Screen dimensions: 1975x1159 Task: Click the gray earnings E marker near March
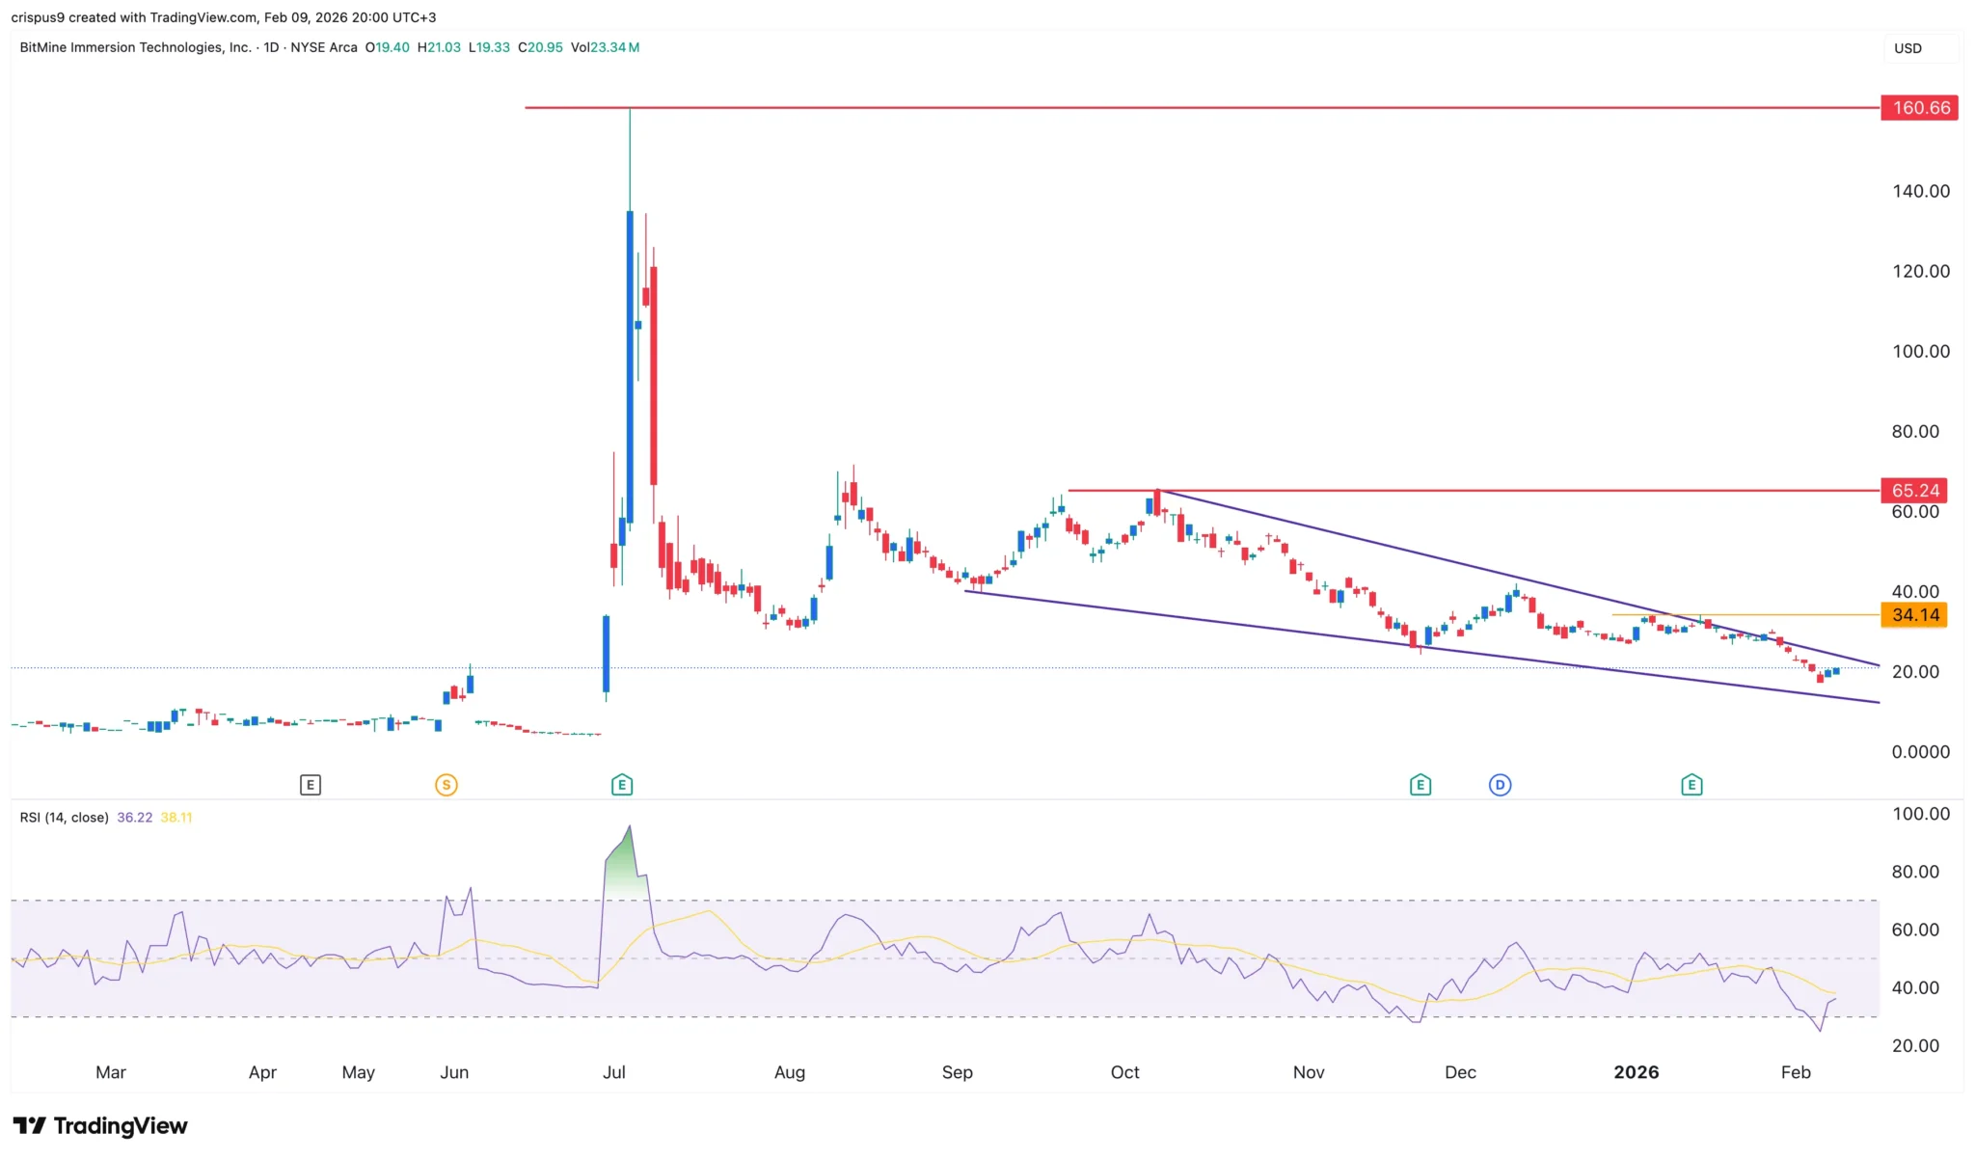(x=311, y=785)
